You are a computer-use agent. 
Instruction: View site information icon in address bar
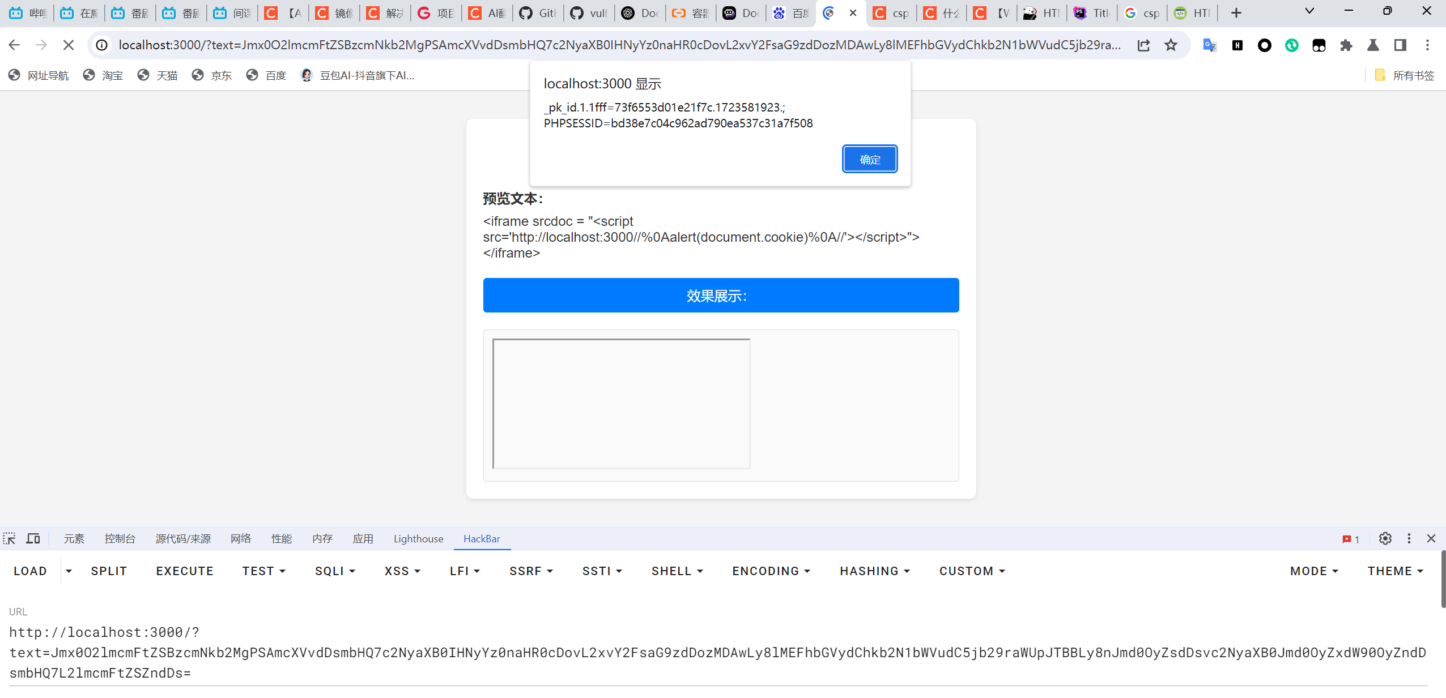click(102, 45)
